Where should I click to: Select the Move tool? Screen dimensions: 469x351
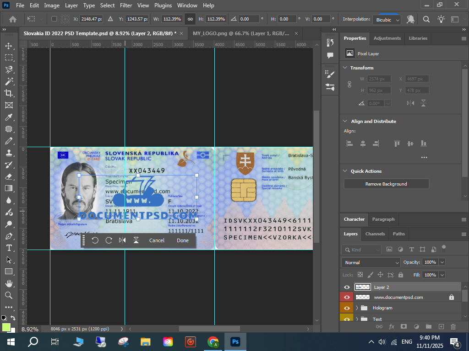coord(9,46)
